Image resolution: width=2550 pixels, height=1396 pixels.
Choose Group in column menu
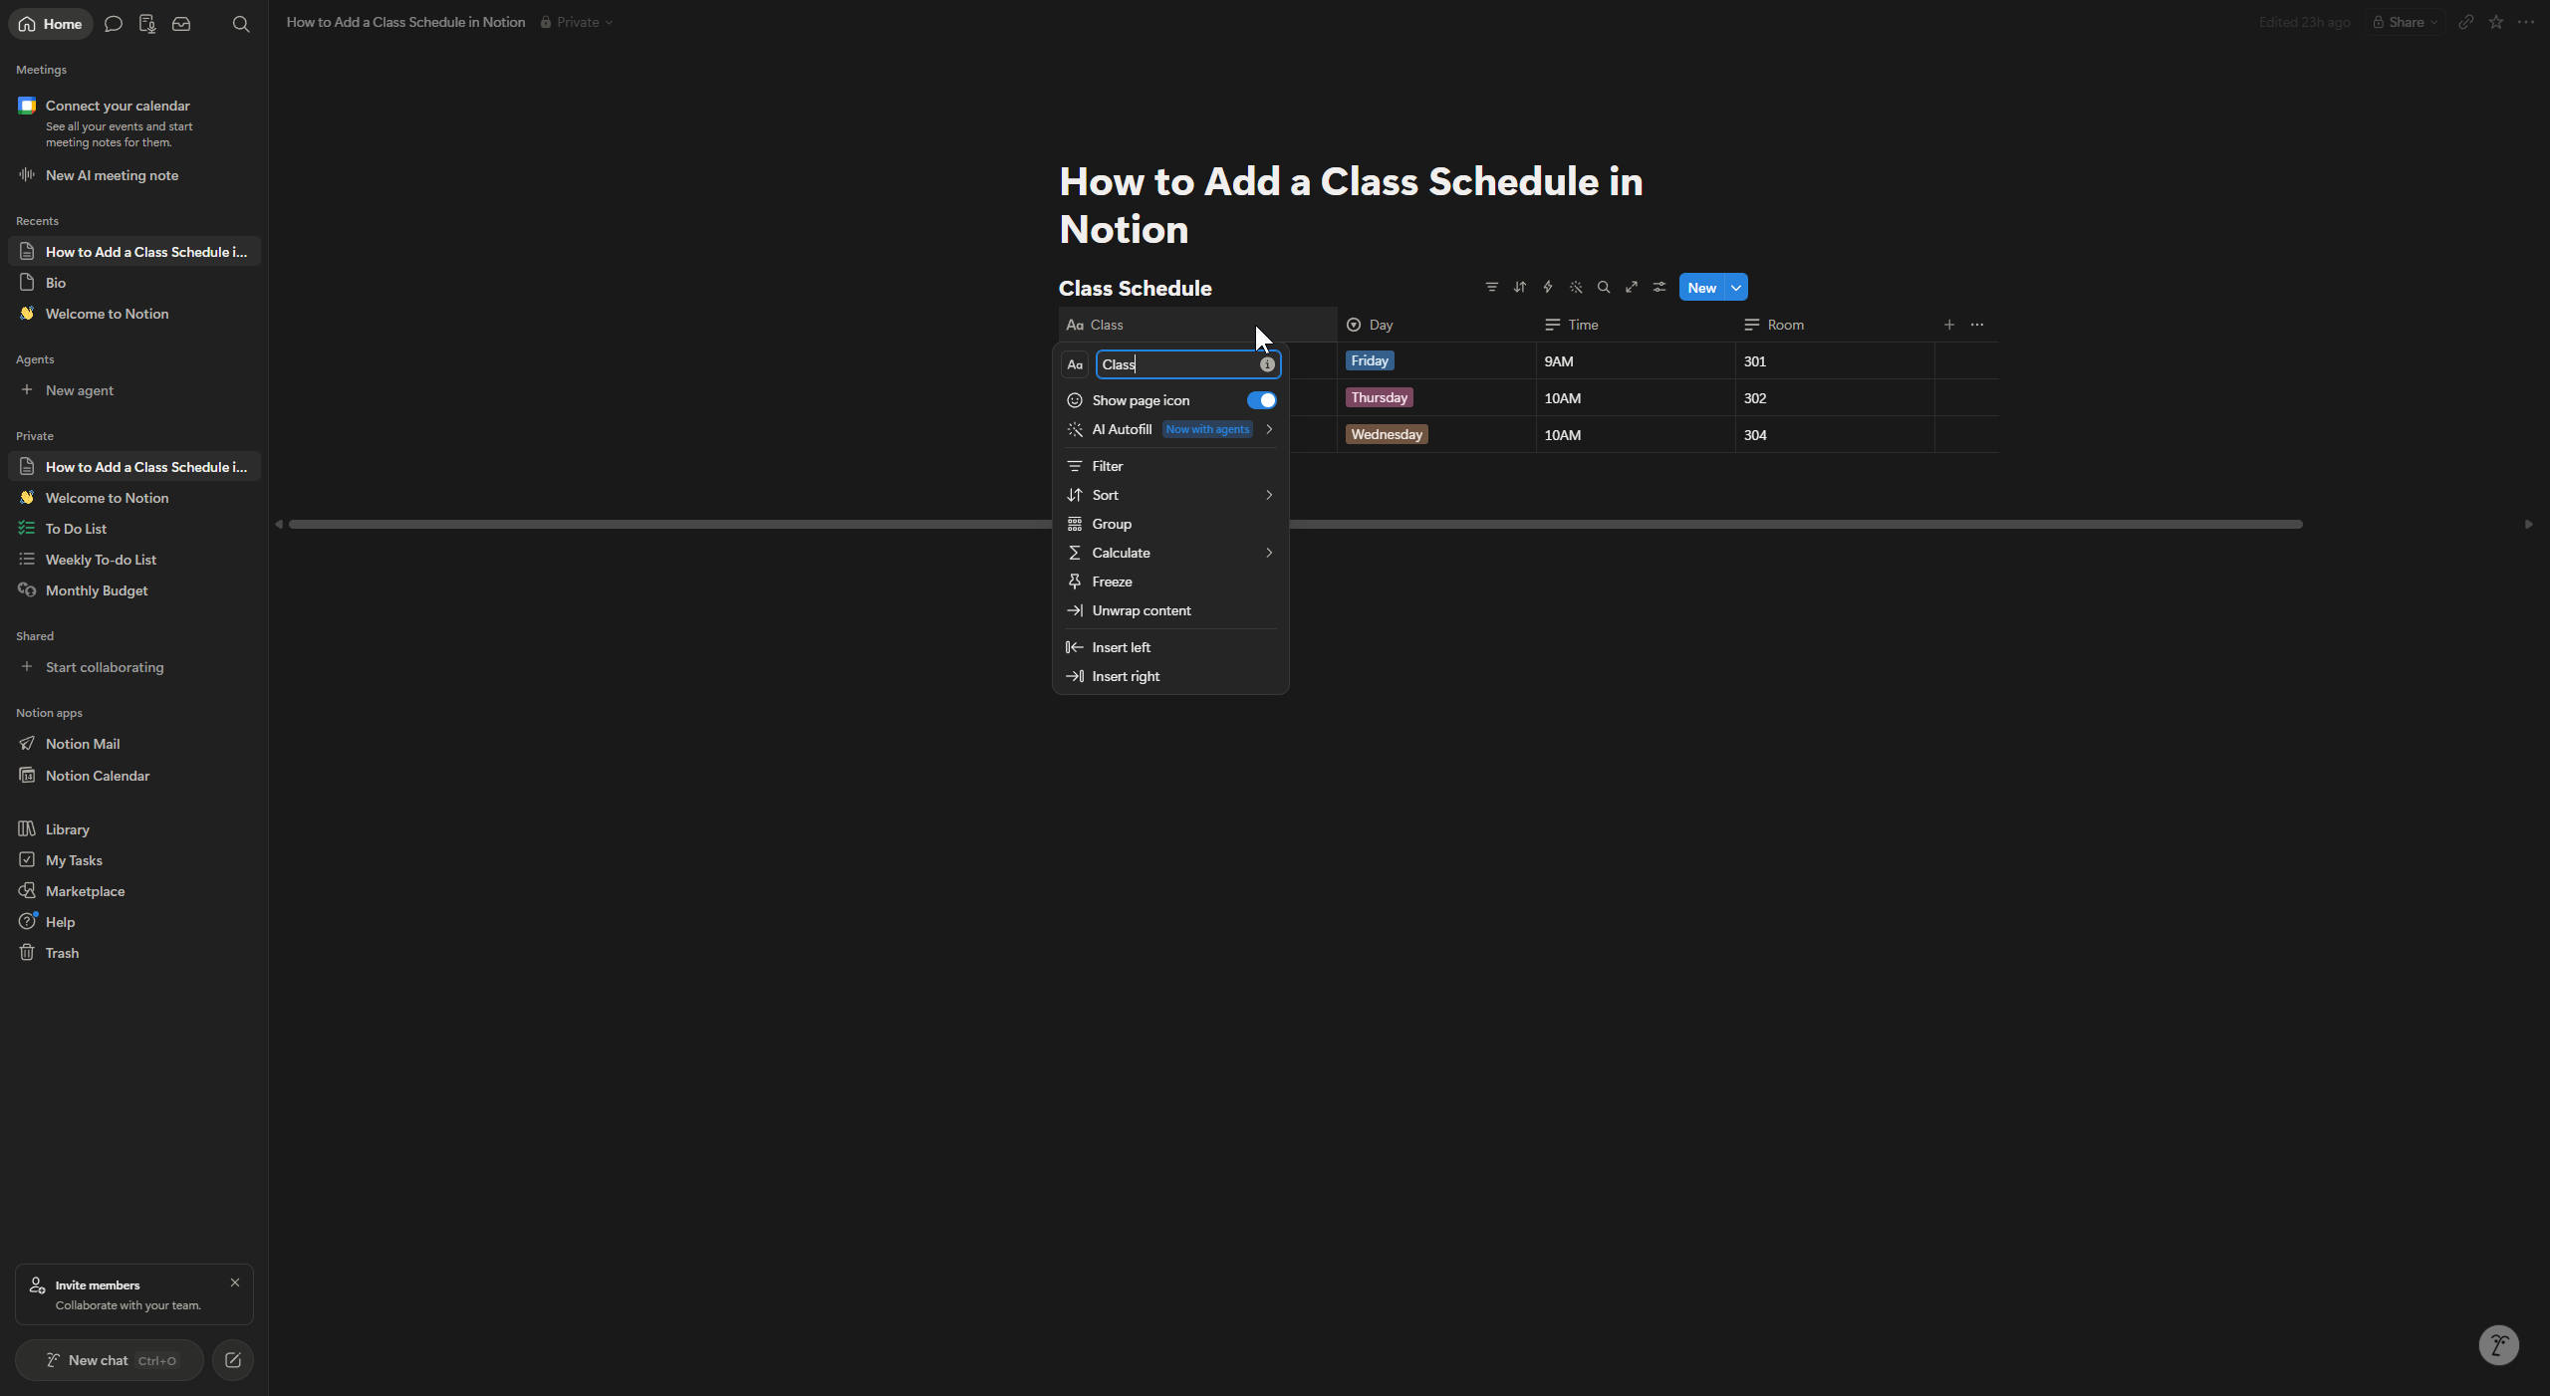pos(1170,524)
